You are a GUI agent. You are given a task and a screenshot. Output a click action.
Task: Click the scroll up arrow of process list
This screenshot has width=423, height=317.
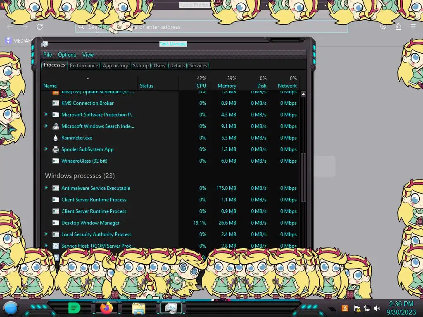pos(303,94)
